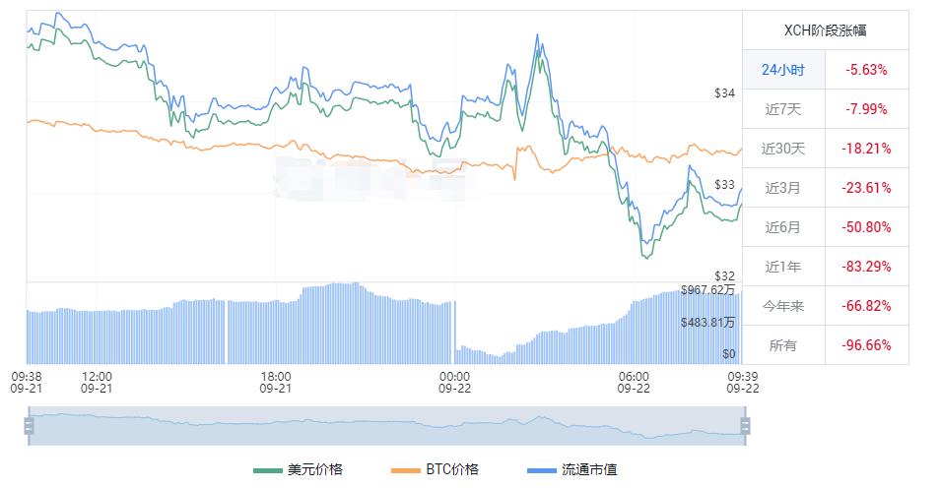Click the XCH阶段涨幅 table header
The image size is (940, 488).
825,30
